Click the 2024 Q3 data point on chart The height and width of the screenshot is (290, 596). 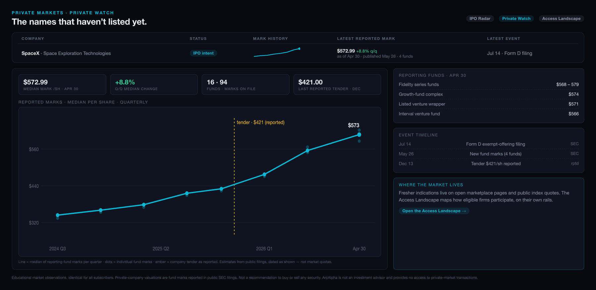[58, 215]
